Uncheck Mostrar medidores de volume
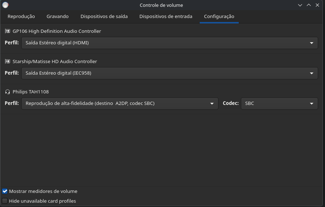This screenshot has width=325, height=207. tap(5, 191)
